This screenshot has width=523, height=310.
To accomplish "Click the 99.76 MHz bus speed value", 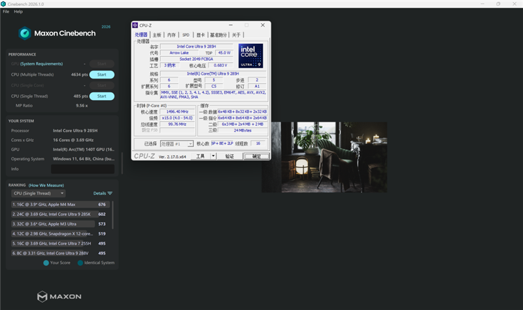I will point(177,124).
